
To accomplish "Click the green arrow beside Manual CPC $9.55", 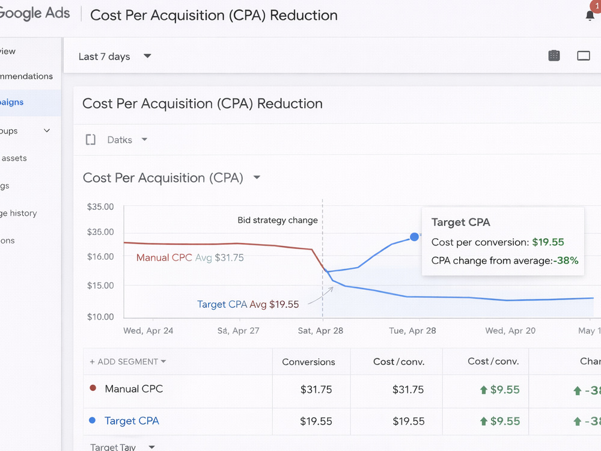I will pyautogui.click(x=483, y=390).
